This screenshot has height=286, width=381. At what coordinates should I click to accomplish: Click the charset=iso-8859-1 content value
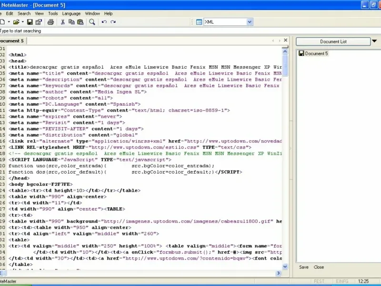click(196, 111)
